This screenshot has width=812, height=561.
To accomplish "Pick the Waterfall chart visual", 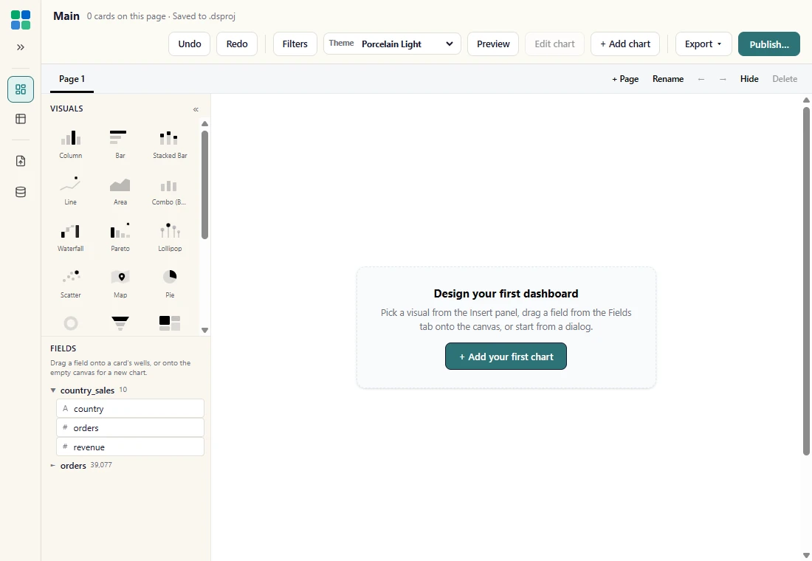I will pos(70,237).
